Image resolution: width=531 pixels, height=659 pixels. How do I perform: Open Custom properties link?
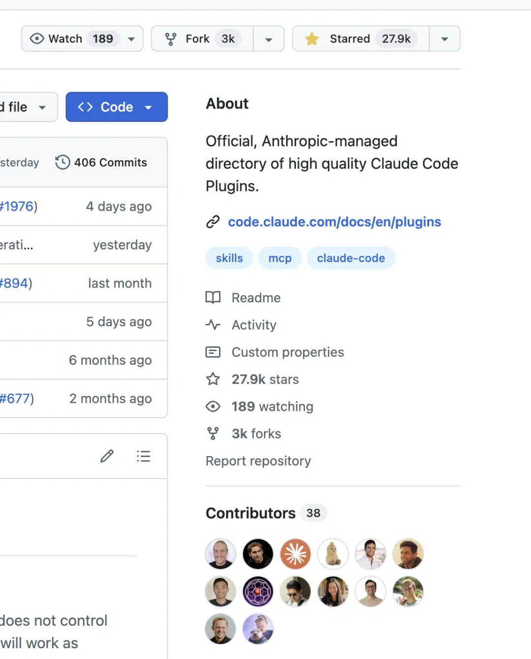pyautogui.click(x=288, y=352)
